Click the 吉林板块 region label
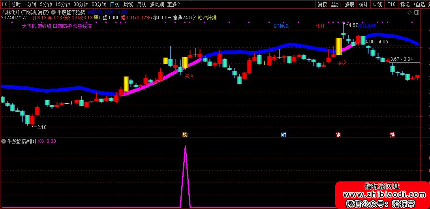 click(367, 26)
